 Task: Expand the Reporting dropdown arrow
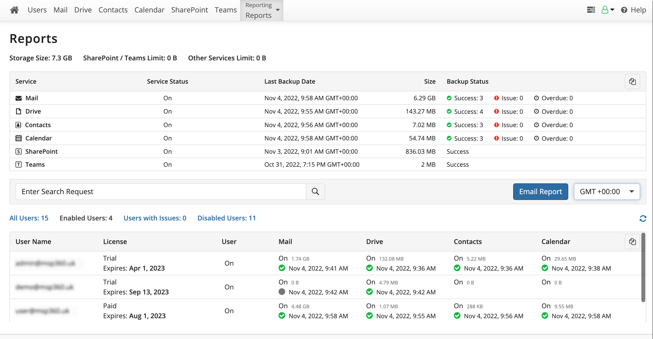tap(278, 10)
